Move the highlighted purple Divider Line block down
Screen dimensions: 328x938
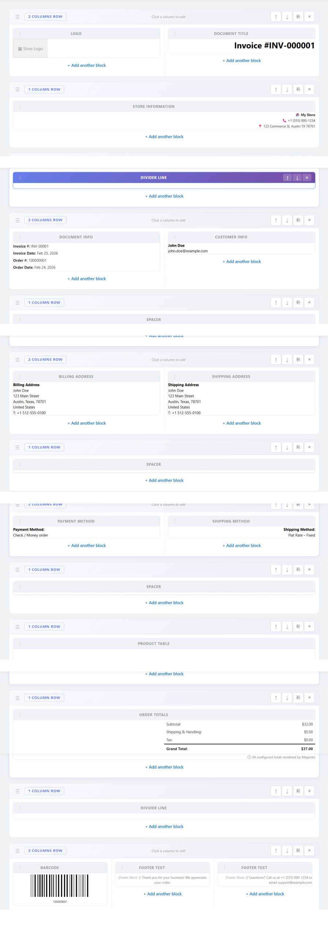(x=297, y=178)
